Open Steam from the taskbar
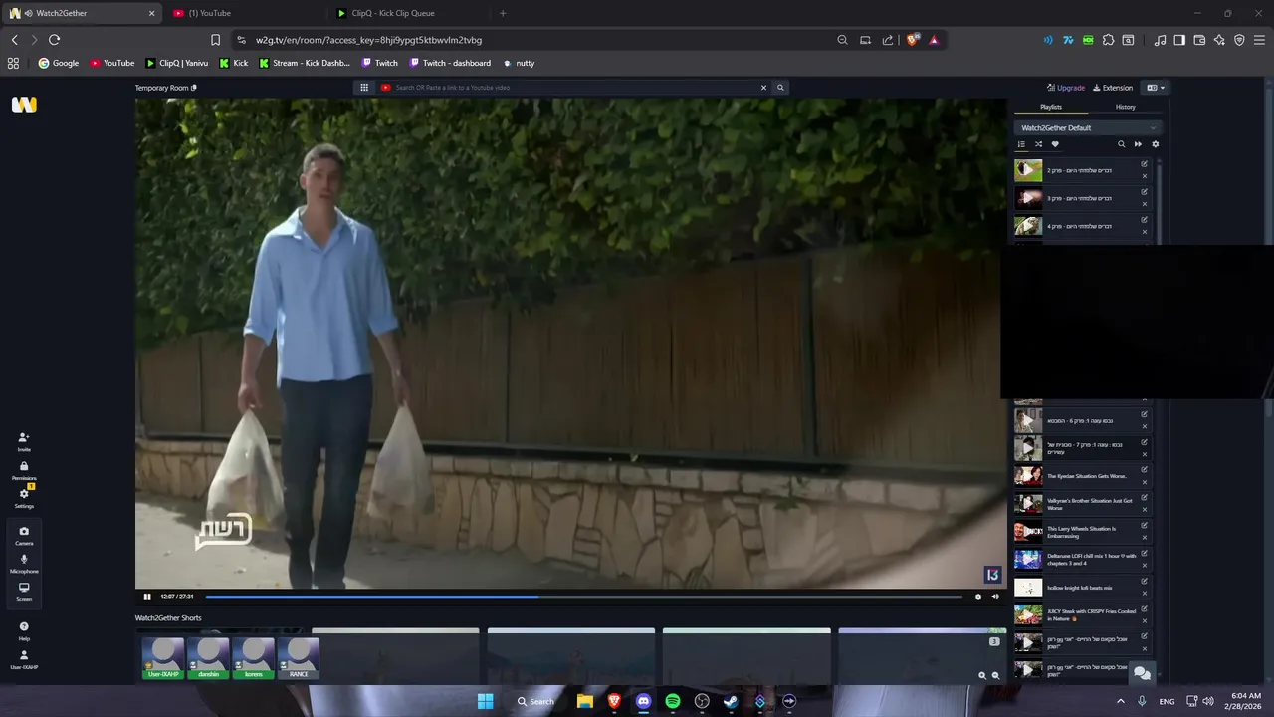Screen dimensions: 1274x717 [731, 701]
